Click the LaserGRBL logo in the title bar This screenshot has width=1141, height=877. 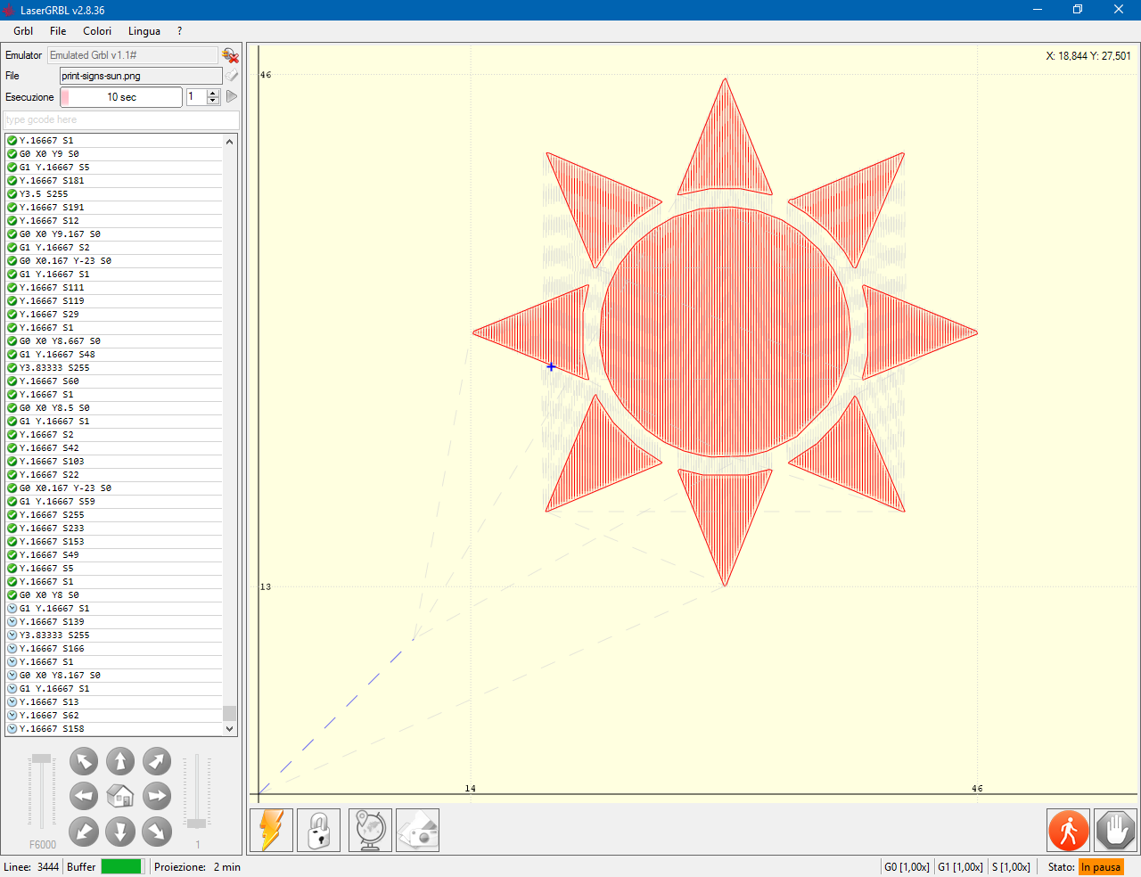click(9, 10)
